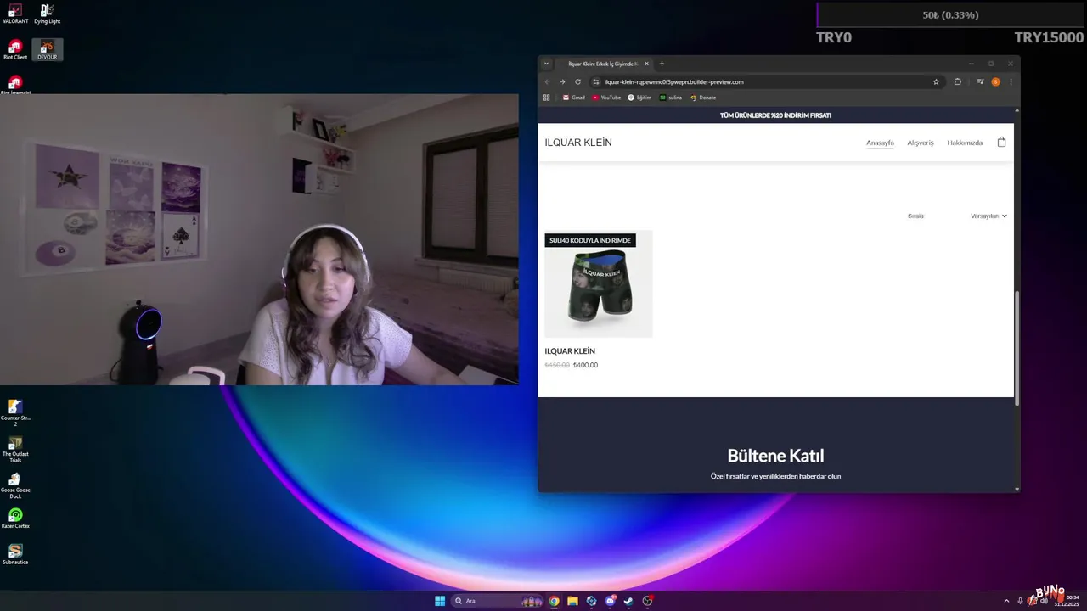Open the Dying Light desktop shortcut
1087x611 pixels.
47,13
